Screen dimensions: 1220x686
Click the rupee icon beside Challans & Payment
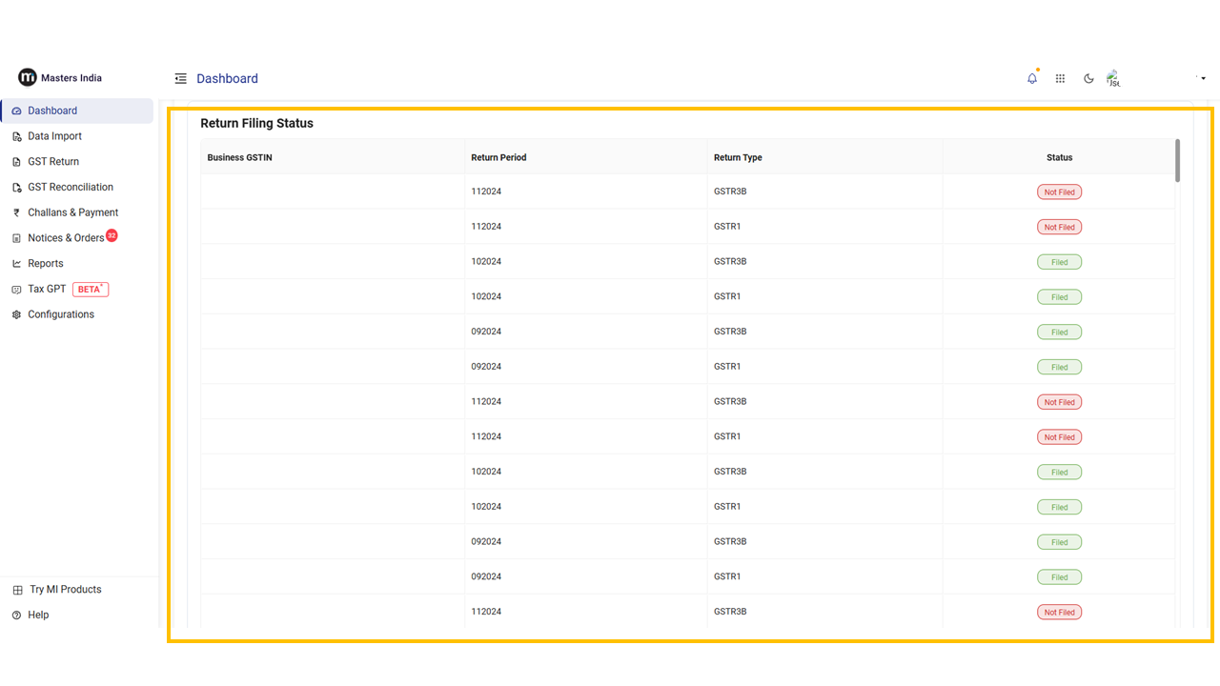(16, 212)
